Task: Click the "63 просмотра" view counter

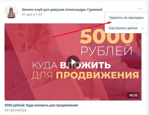Action: tap(16, 110)
